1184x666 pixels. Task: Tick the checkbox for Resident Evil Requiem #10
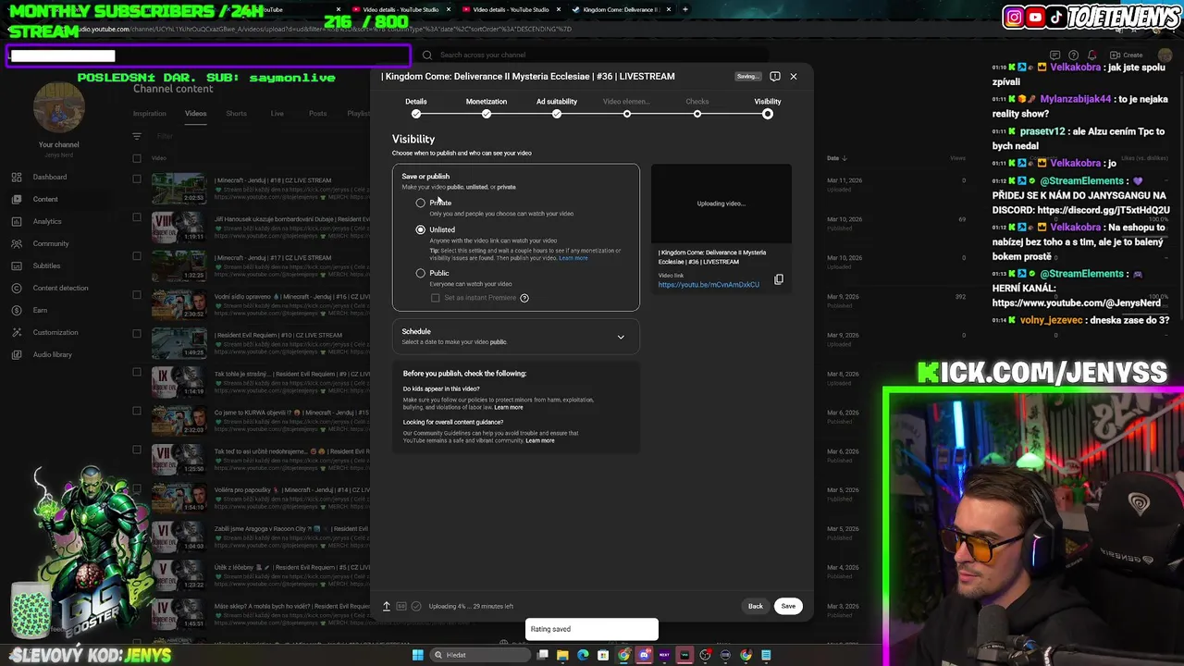point(137,334)
